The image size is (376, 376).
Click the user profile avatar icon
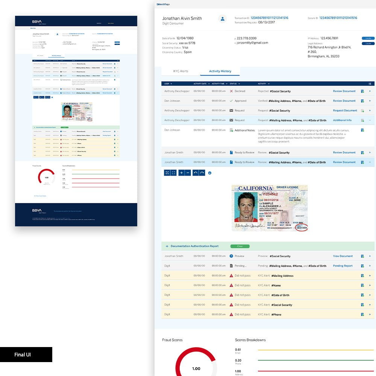tap(222, 18)
